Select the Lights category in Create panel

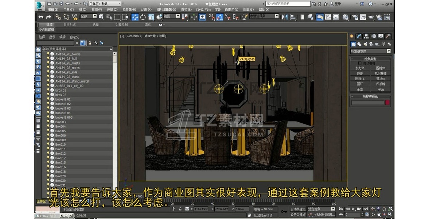point(365,44)
